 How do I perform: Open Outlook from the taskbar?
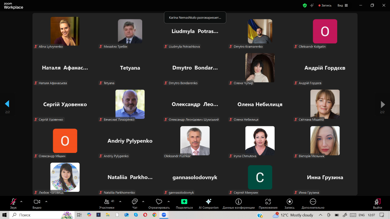click(126, 215)
